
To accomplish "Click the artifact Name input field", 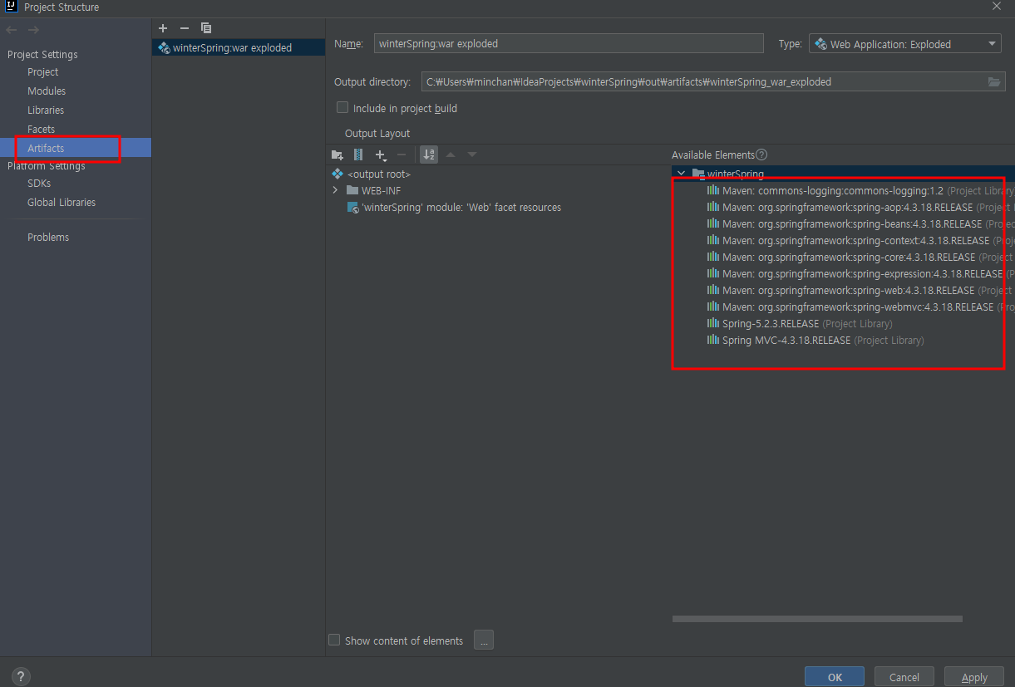I will pos(569,43).
